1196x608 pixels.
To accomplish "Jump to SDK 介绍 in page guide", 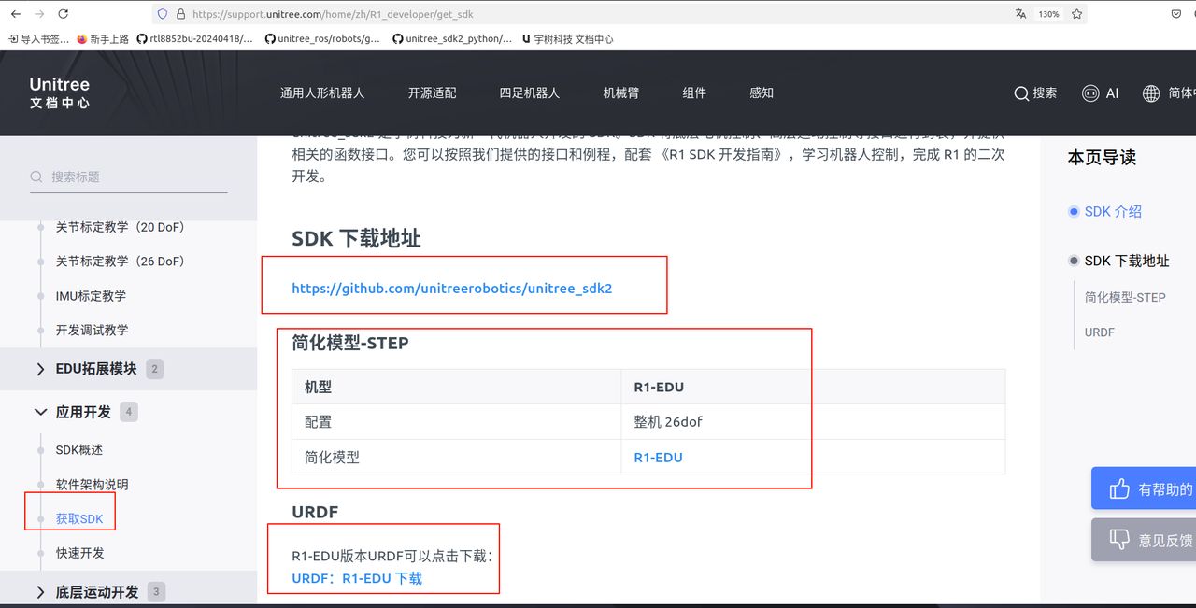I will 1113,212.
